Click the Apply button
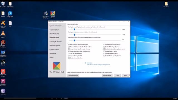 125,75
